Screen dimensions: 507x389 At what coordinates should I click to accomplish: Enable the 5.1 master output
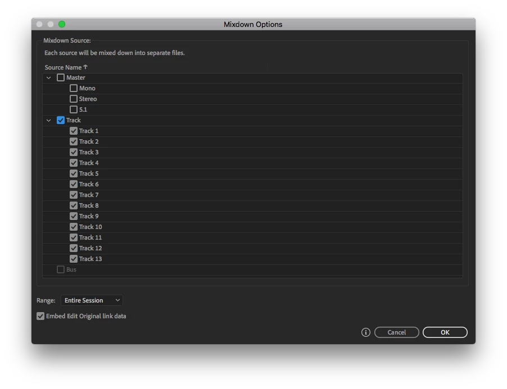[x=74, y=109]
